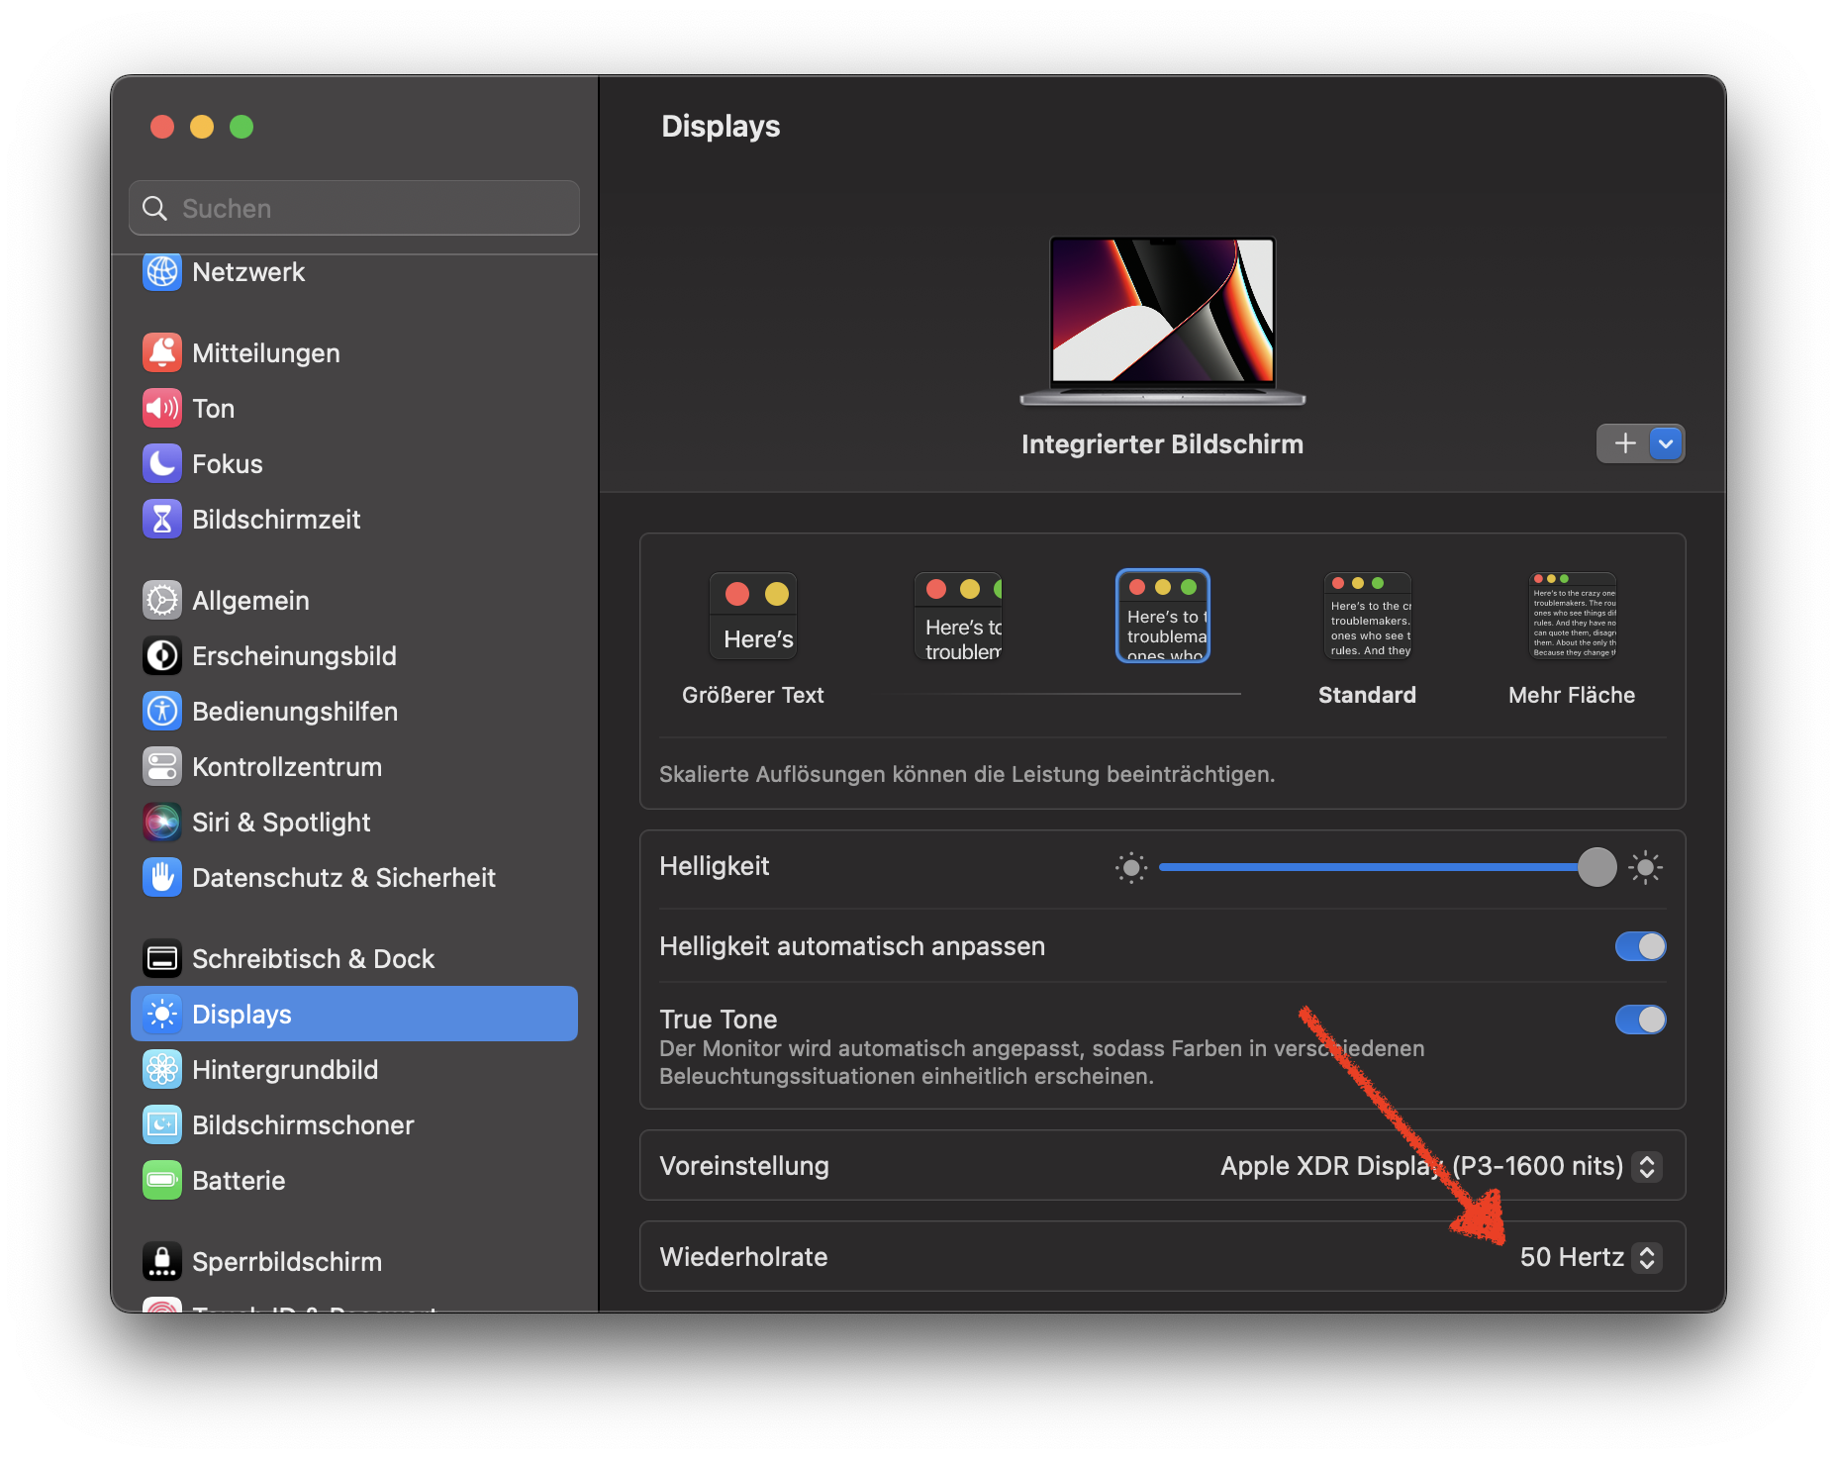Disable the True Tone switch
1837x1459 pixels.
1640,1020
